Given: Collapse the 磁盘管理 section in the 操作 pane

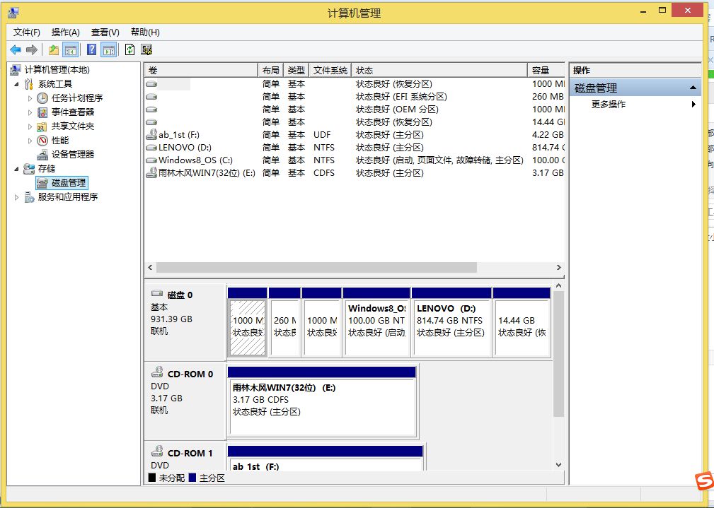Looking at the screenshot, I should (x=693, y=88).
